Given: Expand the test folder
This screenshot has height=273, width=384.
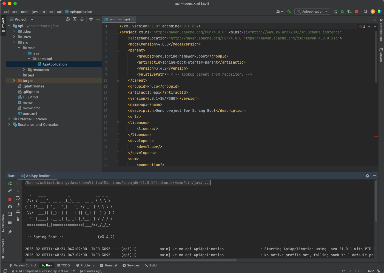Looking at the screenshot, I should pyautogui.click(x=19, y=75).
